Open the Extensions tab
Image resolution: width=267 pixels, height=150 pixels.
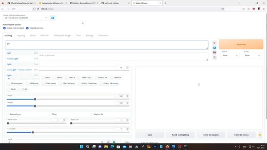point(103,35)
